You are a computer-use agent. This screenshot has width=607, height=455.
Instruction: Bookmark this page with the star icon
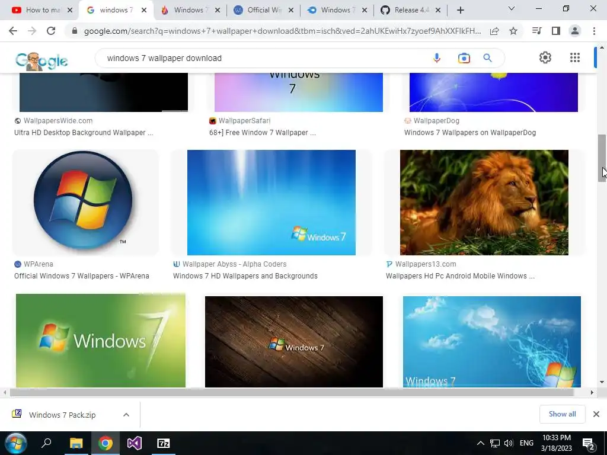tap(513, 31)
